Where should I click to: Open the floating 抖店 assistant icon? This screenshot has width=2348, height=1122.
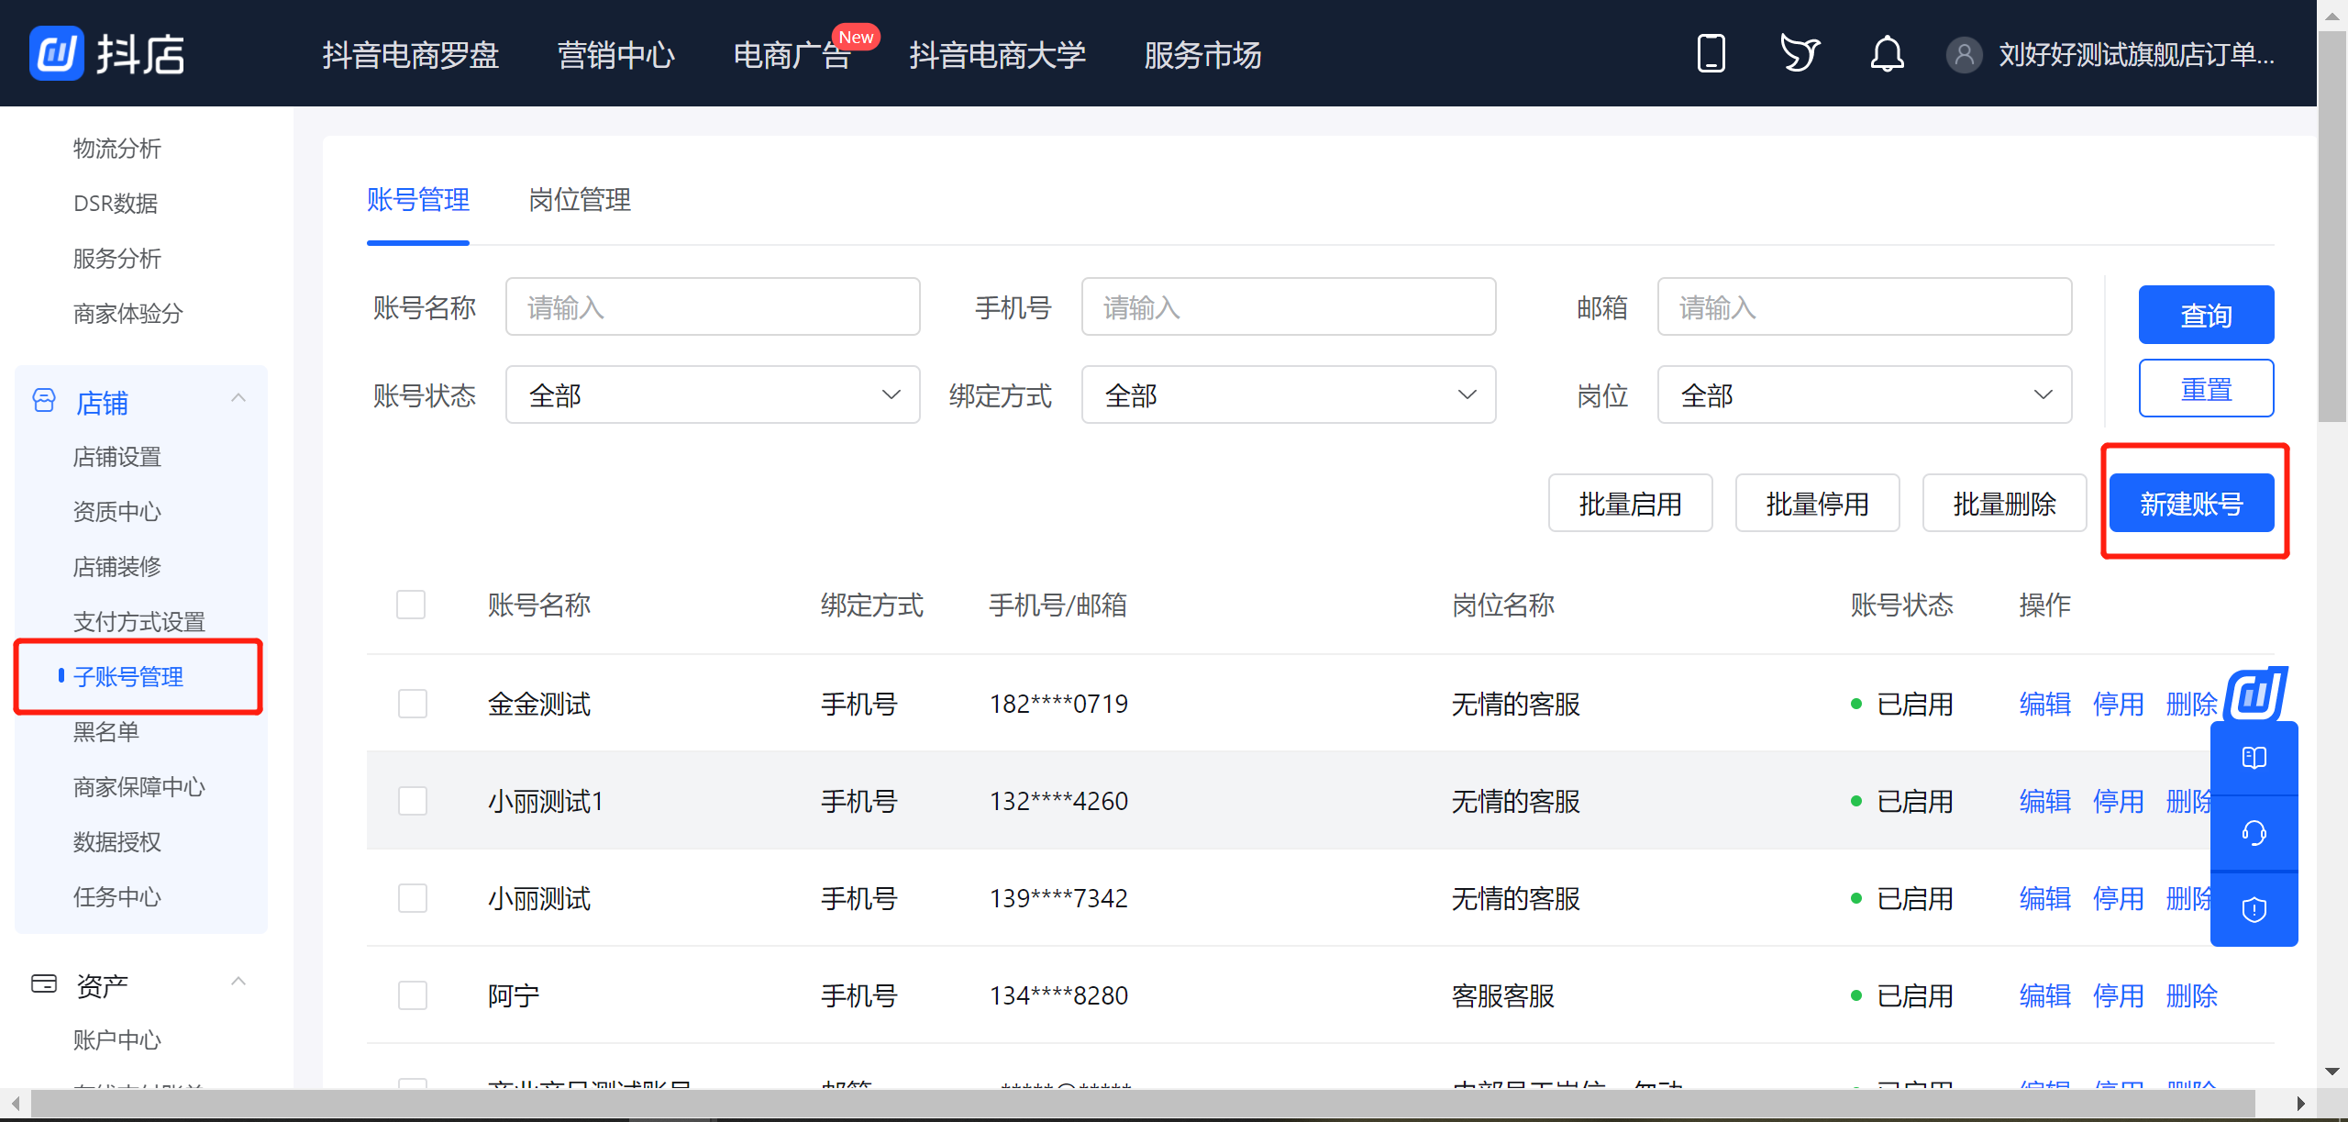[x=2257, y=694]
